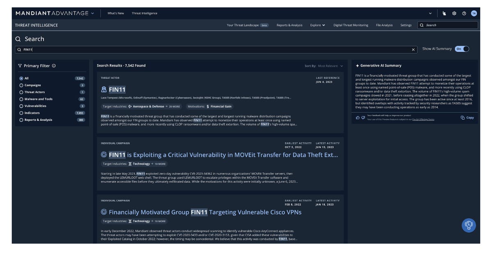
Task: Click the JUN 4, 2023 last reference date
Action: tap(324, 82)
